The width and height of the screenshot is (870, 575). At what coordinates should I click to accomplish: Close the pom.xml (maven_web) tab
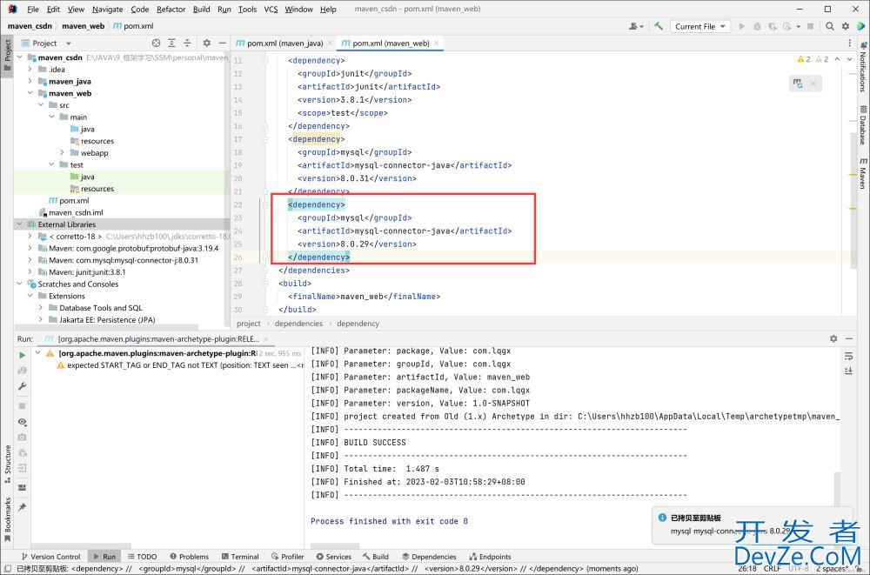[x=437, y=43]
